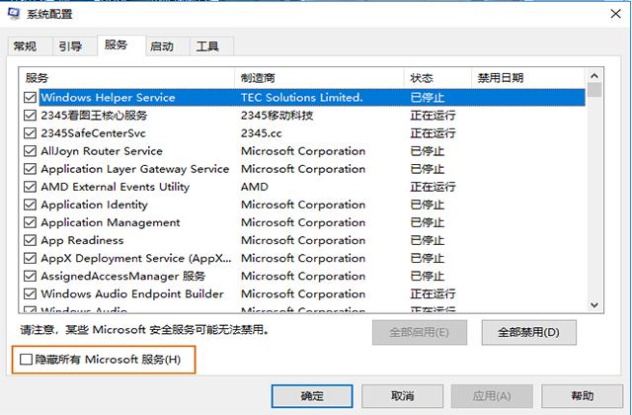Viewport: 632px width, 415px height.
Task: Toggle the AllJoyn Router Service checkbox
Action: 31,151
